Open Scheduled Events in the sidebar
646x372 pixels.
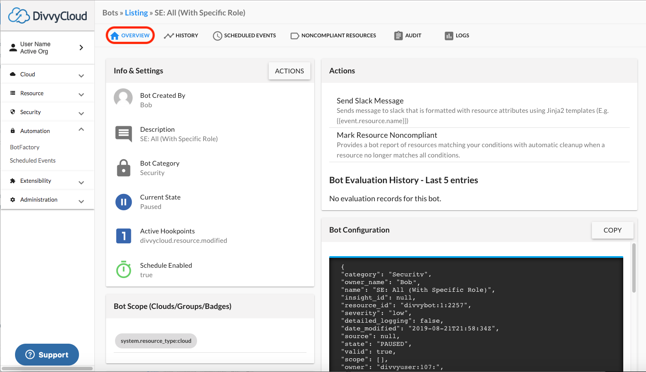[33, 160]
